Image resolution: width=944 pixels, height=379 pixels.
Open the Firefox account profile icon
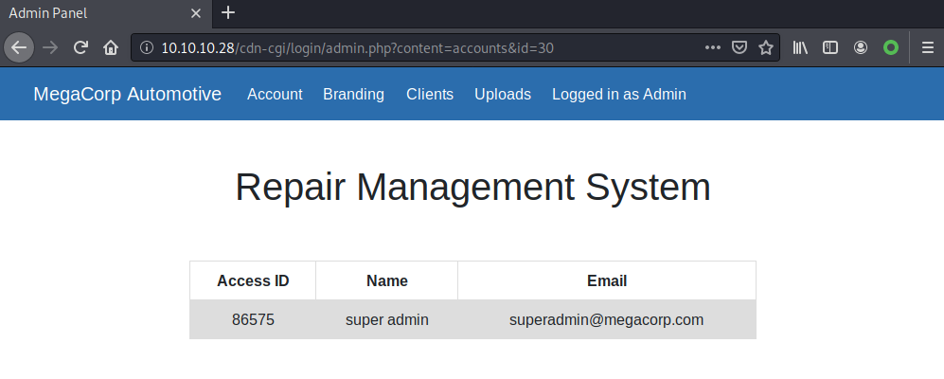coord(861,47)
